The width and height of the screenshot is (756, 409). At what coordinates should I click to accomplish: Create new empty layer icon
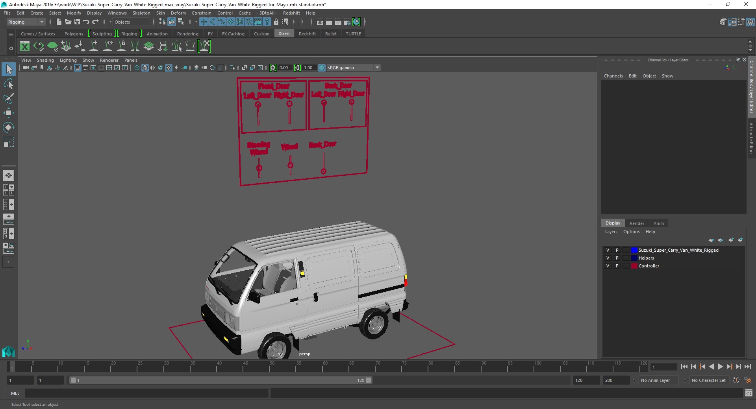[x=731, y=240]
